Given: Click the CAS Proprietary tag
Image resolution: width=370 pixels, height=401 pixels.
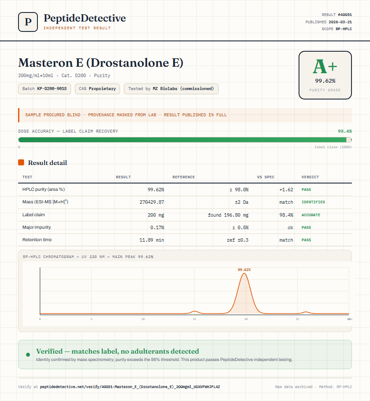Looking at the screenshot, I should pyautogui.click(x=97, y=89).
